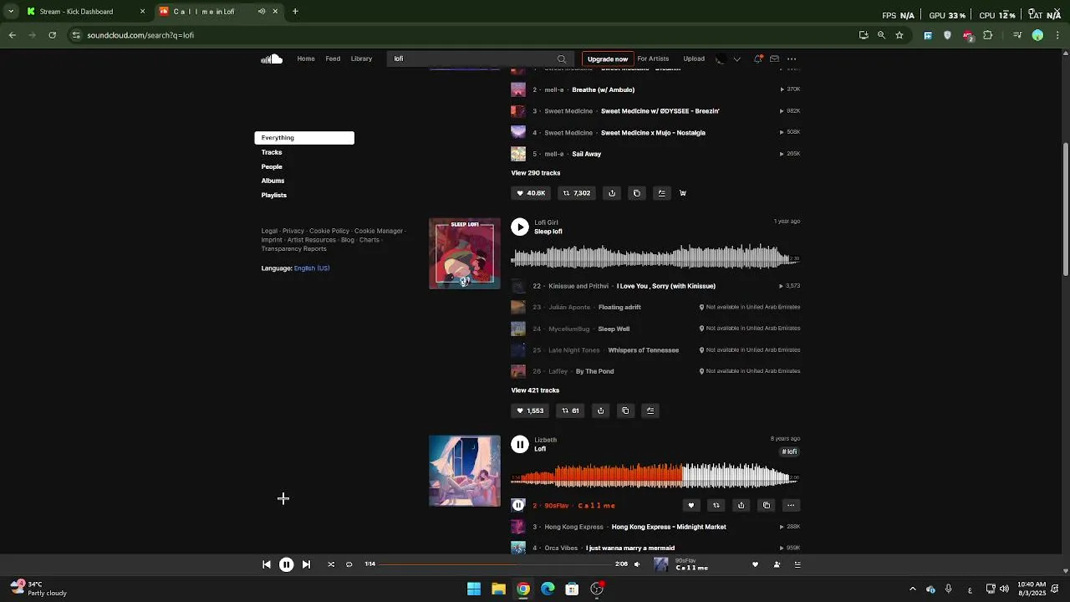Share the playlist with 40.6K likes
Screen dimensions: 1070x602
[612, 193]
